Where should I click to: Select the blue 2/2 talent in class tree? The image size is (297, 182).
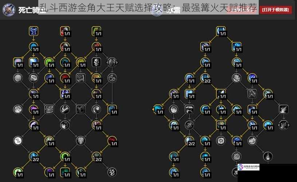click(34, 157)
